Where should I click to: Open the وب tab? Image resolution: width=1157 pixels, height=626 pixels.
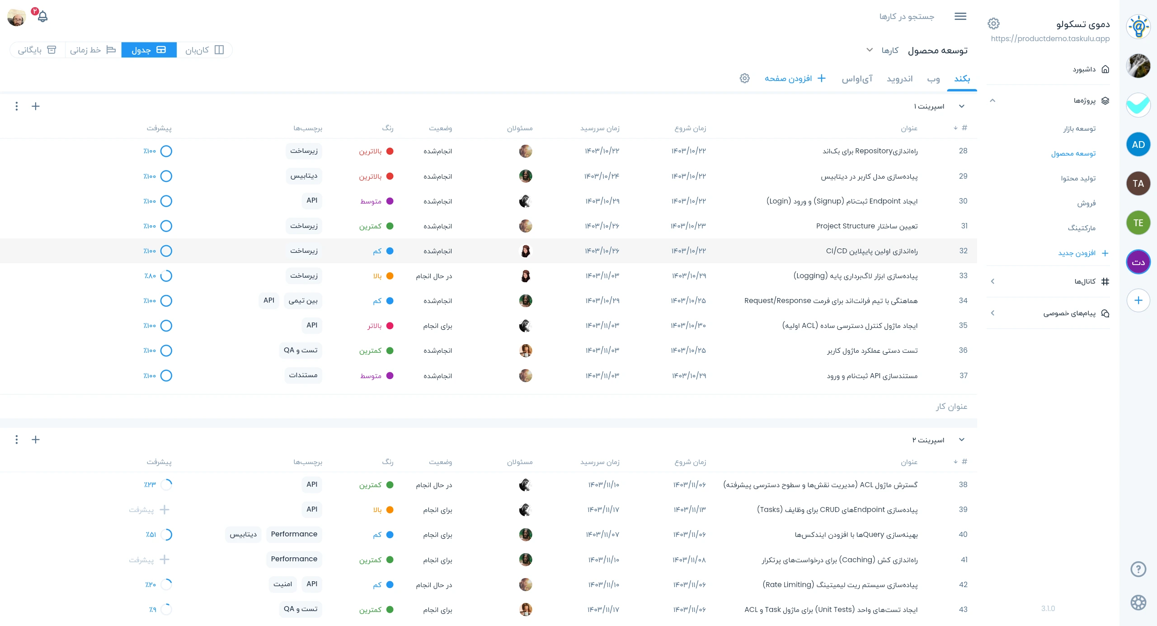[x=934, y=79]
